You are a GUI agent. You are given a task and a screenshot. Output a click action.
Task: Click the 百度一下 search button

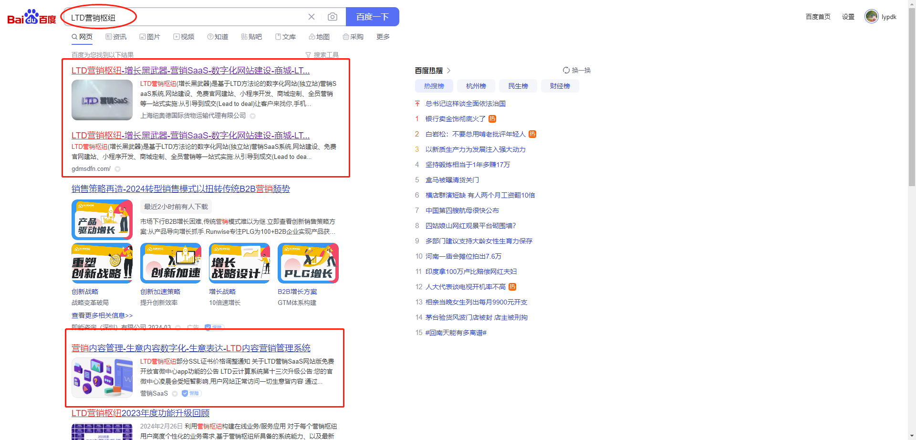372,17
